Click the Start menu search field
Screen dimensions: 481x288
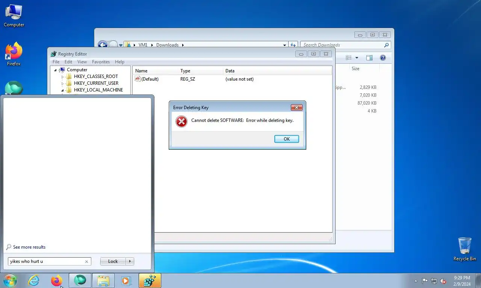(50, 261)
